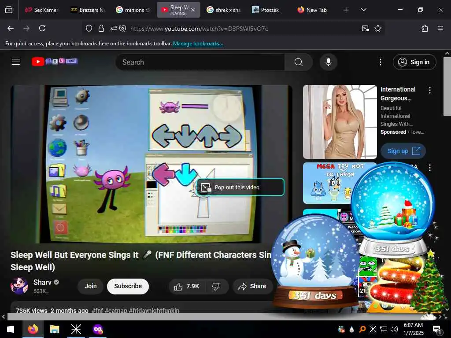Dislike the video with thumbs down

[x=216, y=286]
